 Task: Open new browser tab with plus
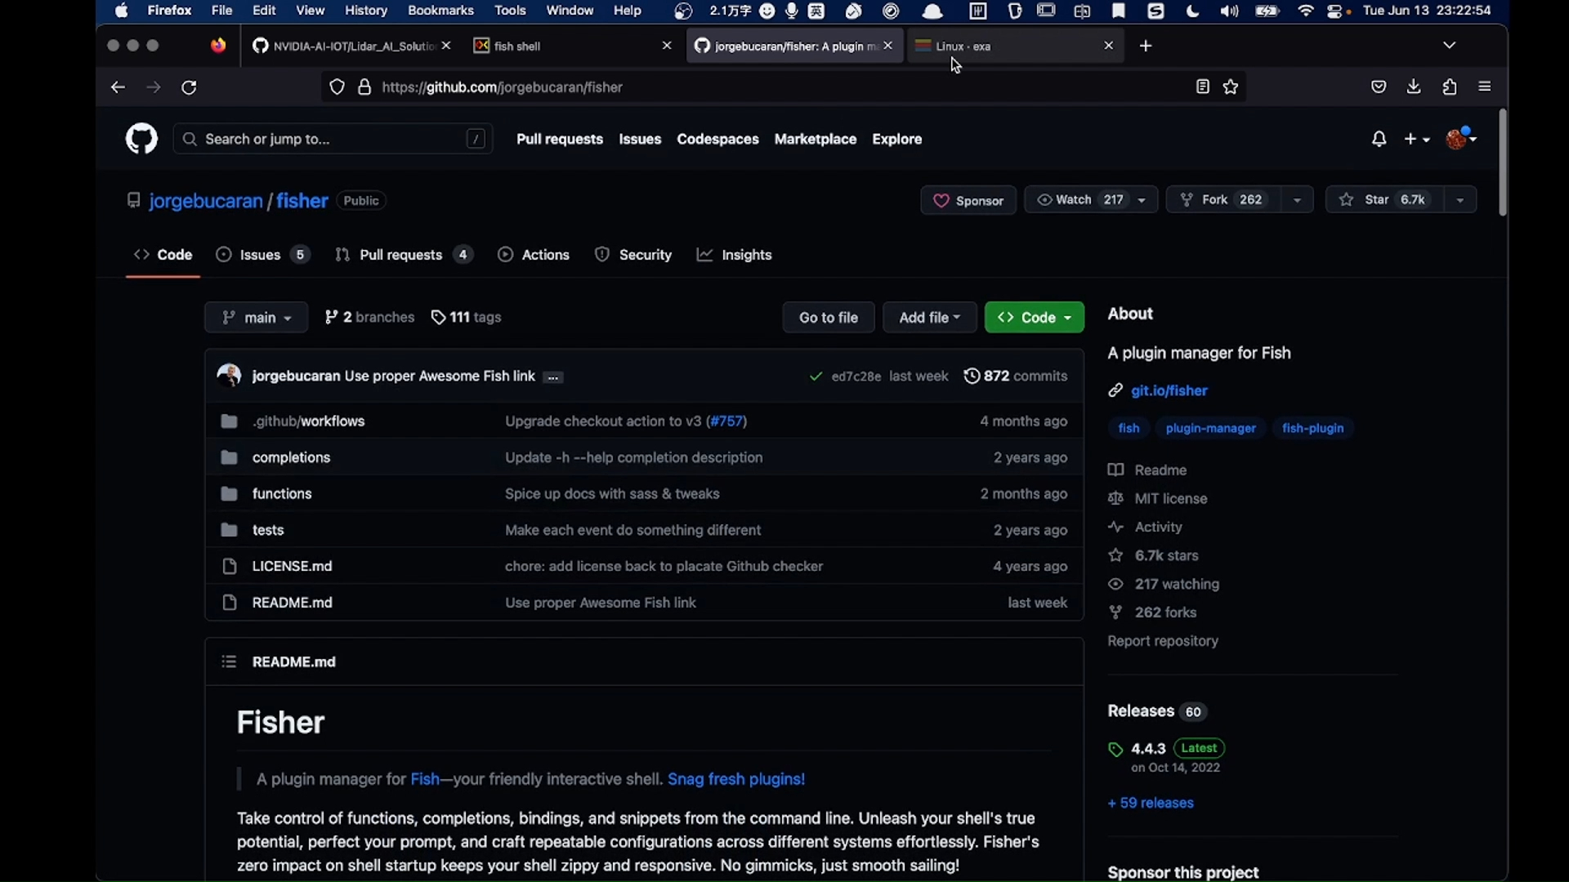1146,46
